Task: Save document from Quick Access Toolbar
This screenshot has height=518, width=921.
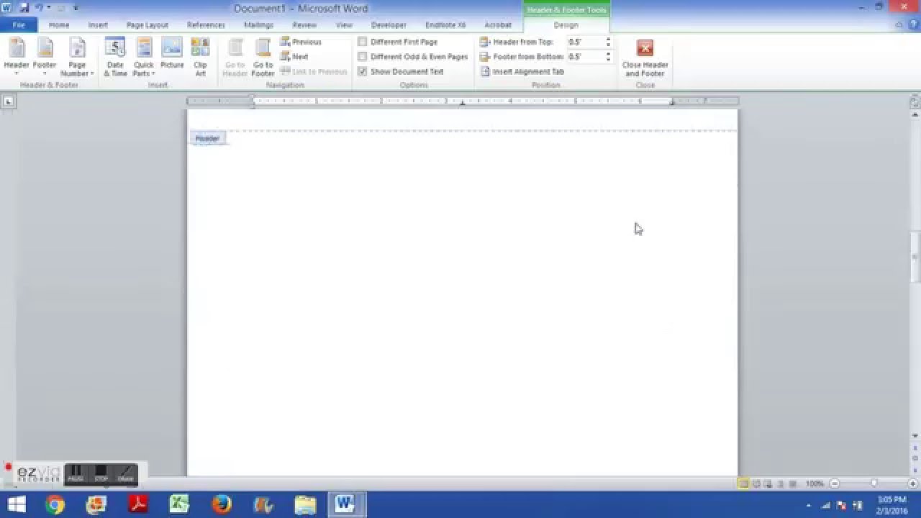Action: pos(24,8)
